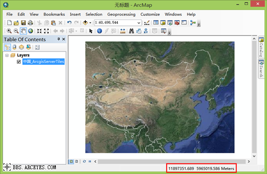267x174 pixels.
Task: Select the Zoom In tool
Action: click(9, 31)
